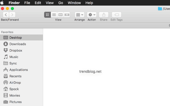170x106 pixels.
Task: Select Downloads in the sidebar
Action: coord(18,44)
